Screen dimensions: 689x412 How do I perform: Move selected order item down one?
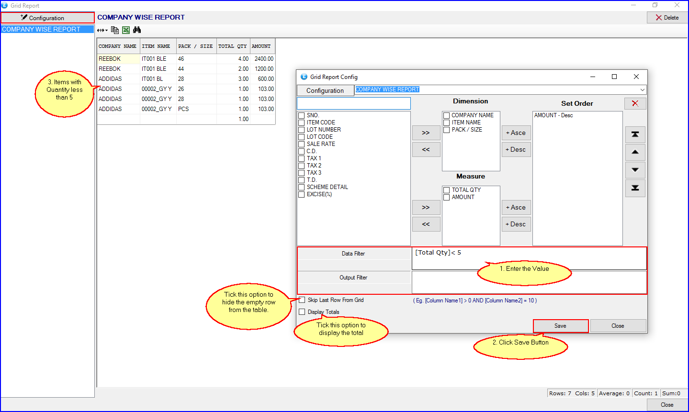(635, 170)
